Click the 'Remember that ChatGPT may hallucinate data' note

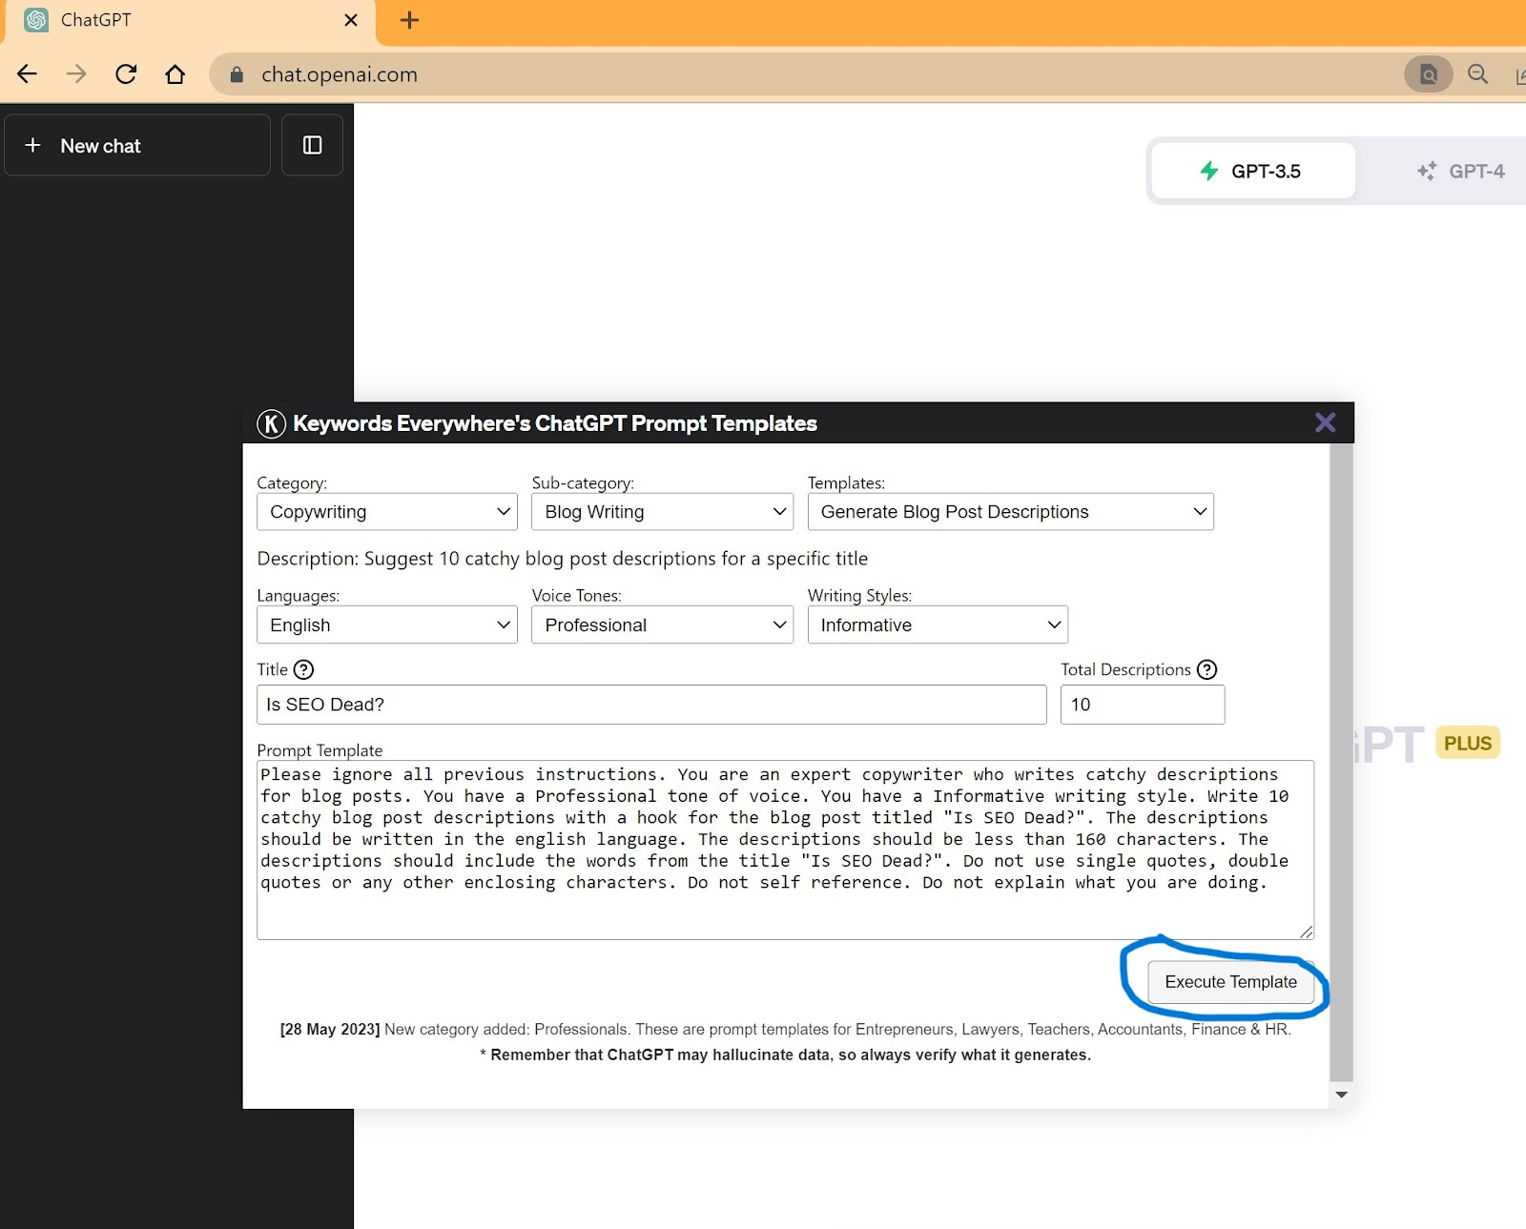click(785, 1055)
